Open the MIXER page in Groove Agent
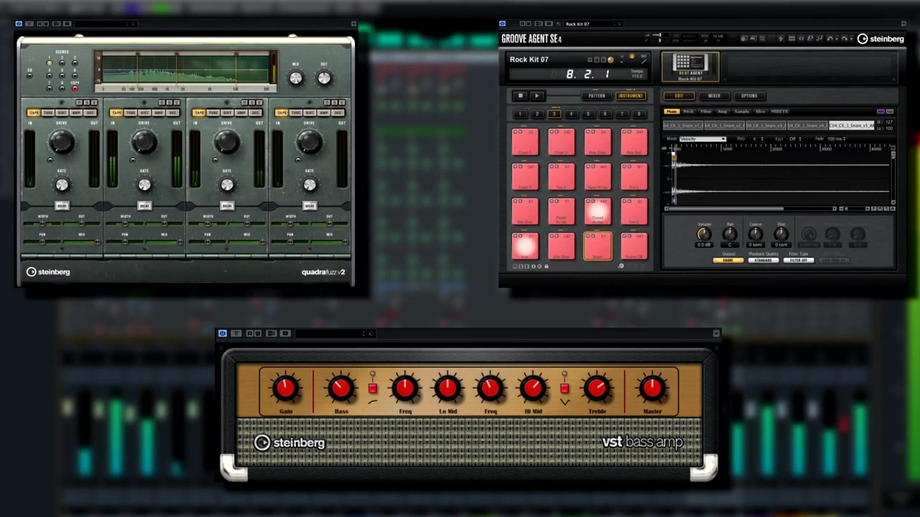This screenshot has height=517, width=920. [714, 96]
